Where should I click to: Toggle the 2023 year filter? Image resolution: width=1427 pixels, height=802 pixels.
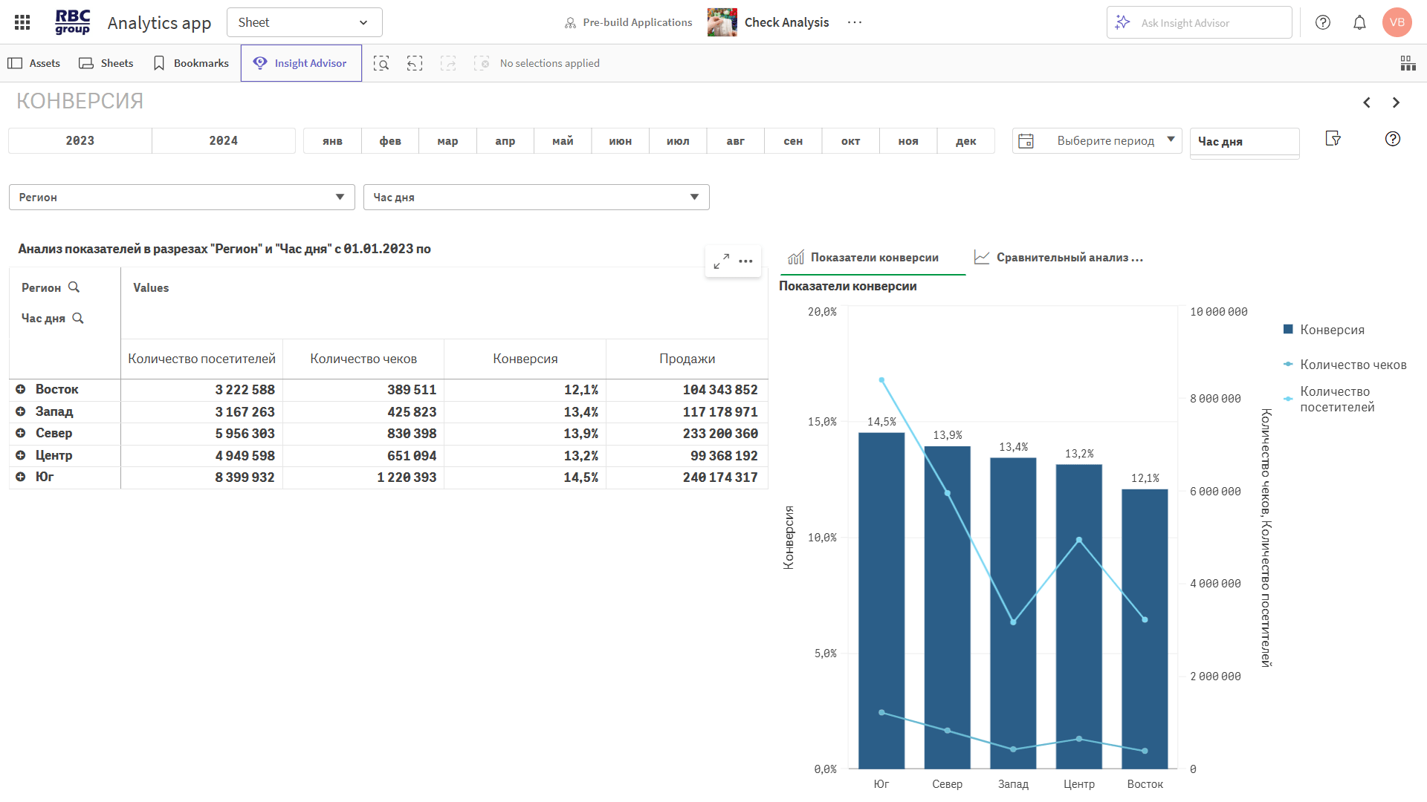pos(80,140)
